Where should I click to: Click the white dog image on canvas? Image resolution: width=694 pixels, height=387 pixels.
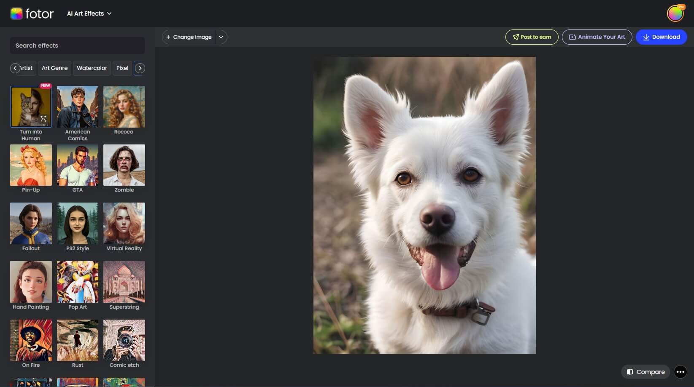point(424,205)
